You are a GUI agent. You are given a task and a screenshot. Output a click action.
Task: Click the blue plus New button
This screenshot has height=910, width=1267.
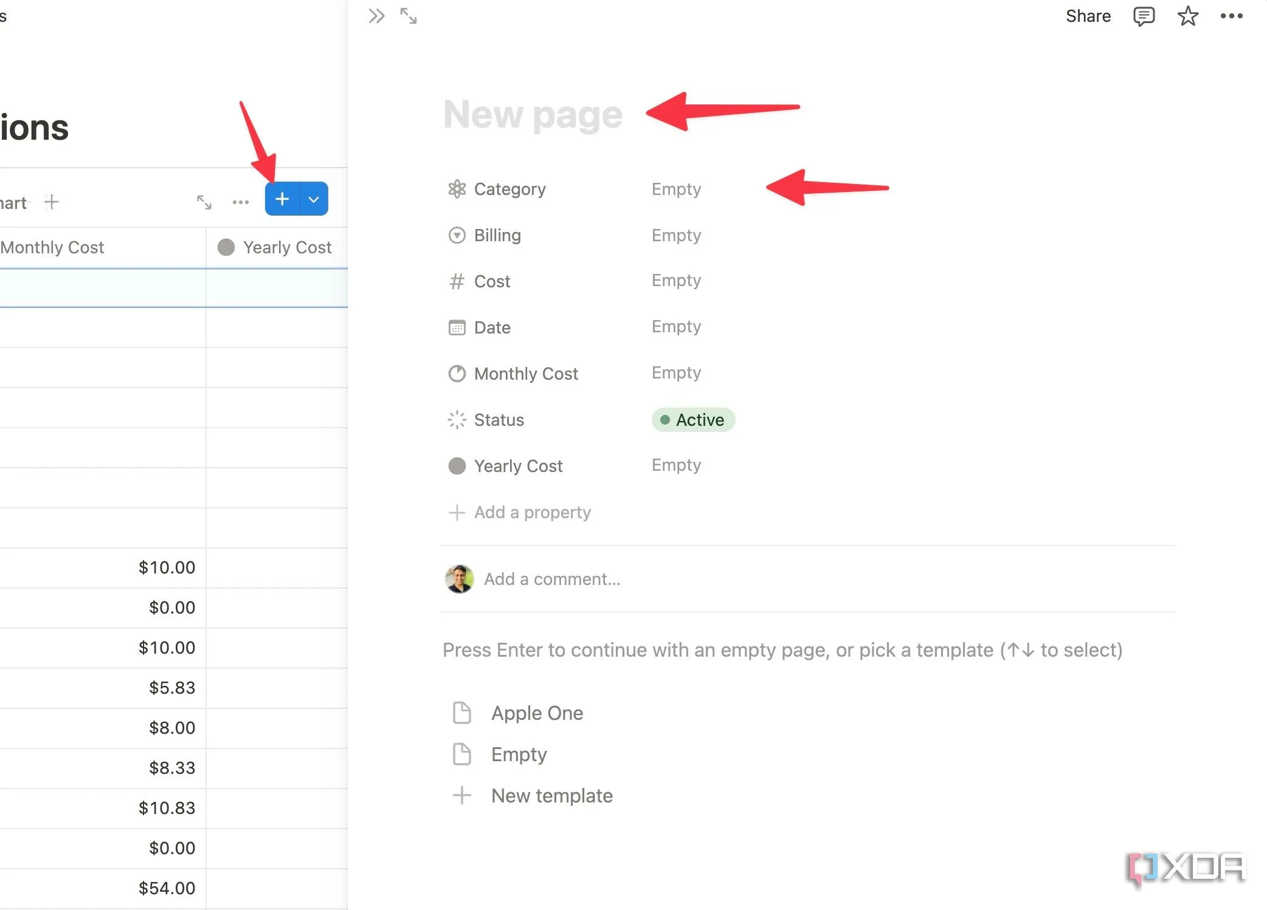tap(282, 199)
